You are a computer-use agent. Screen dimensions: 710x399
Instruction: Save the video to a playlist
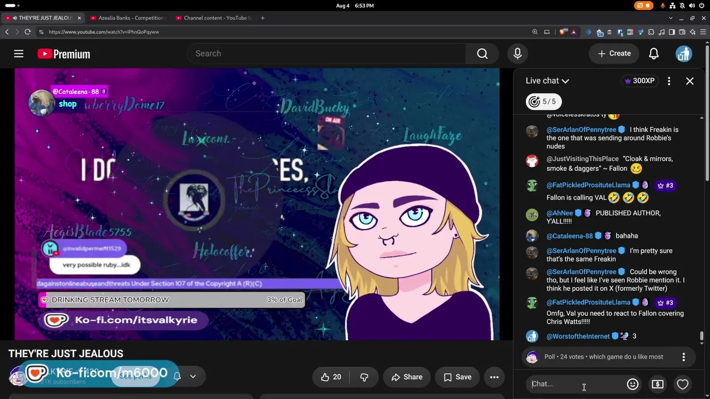click(x=457, y=377)
